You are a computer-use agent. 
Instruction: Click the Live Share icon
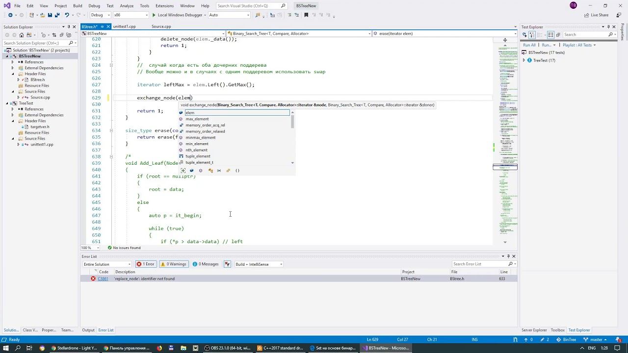pos(586,15)
